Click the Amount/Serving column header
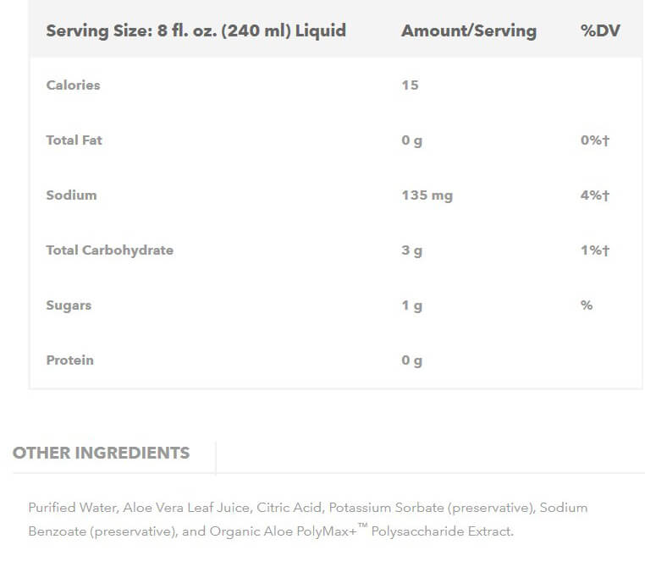The width and height of the screenshot is (645, 572). point(469,30)
